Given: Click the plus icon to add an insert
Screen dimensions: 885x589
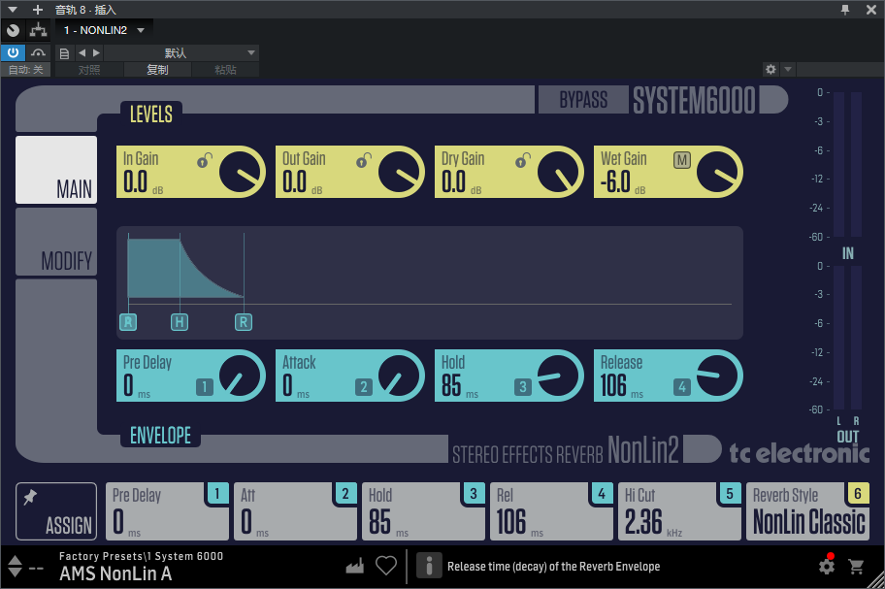Looking at the screenshot, I should (38, 10).
